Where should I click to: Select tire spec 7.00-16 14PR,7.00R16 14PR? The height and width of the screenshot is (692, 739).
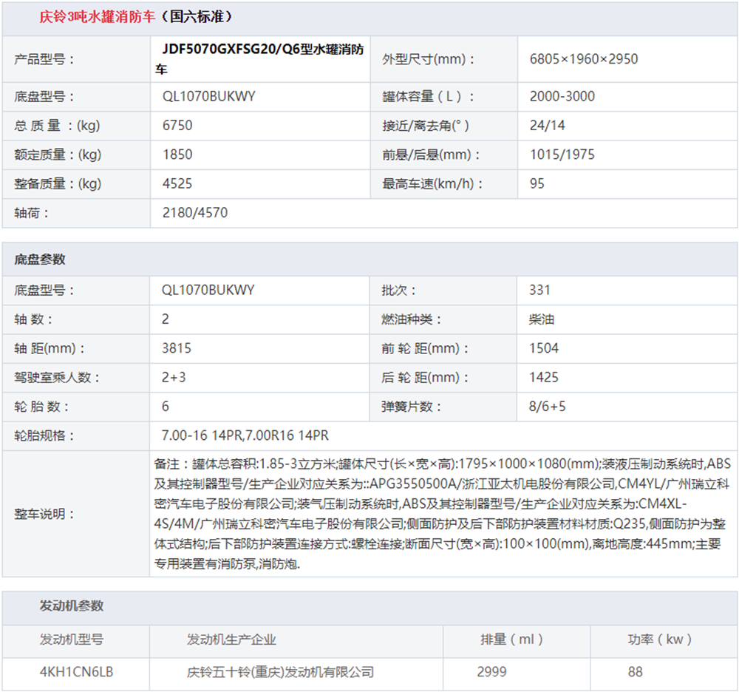click(245, 435)
